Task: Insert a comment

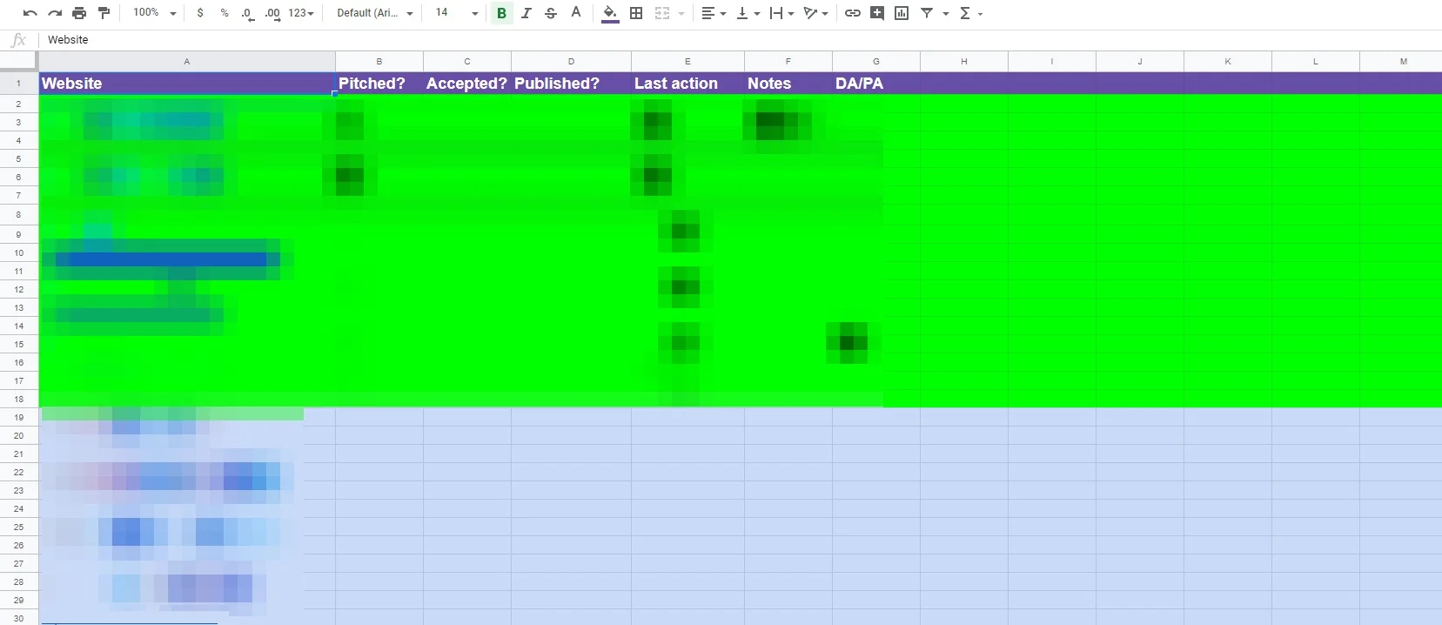Action: coord(877,13)
